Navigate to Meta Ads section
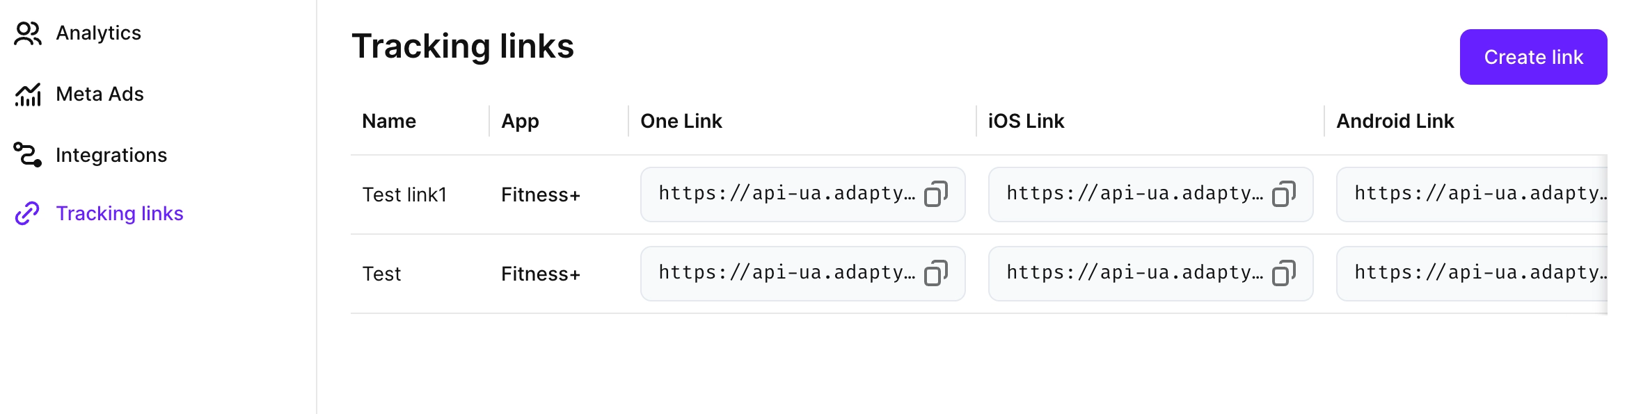The height and width of the screenshot is (414, 1634). pyautogui.click(x=100, y=94)
